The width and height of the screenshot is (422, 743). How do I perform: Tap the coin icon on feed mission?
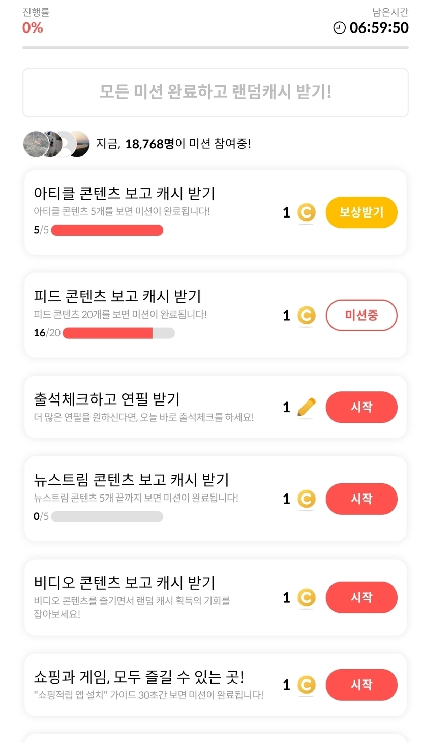point(306,316)
